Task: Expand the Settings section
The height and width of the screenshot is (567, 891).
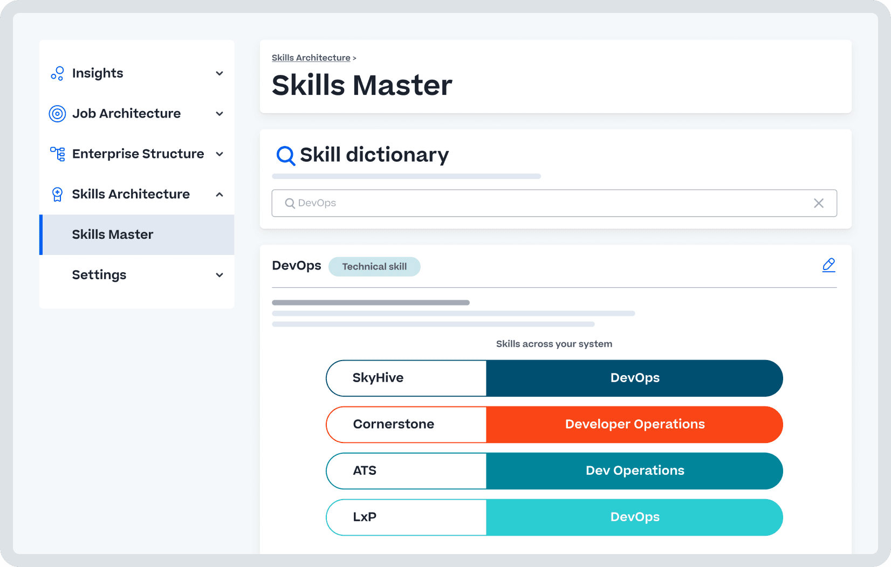Action: tap(220, 275)
